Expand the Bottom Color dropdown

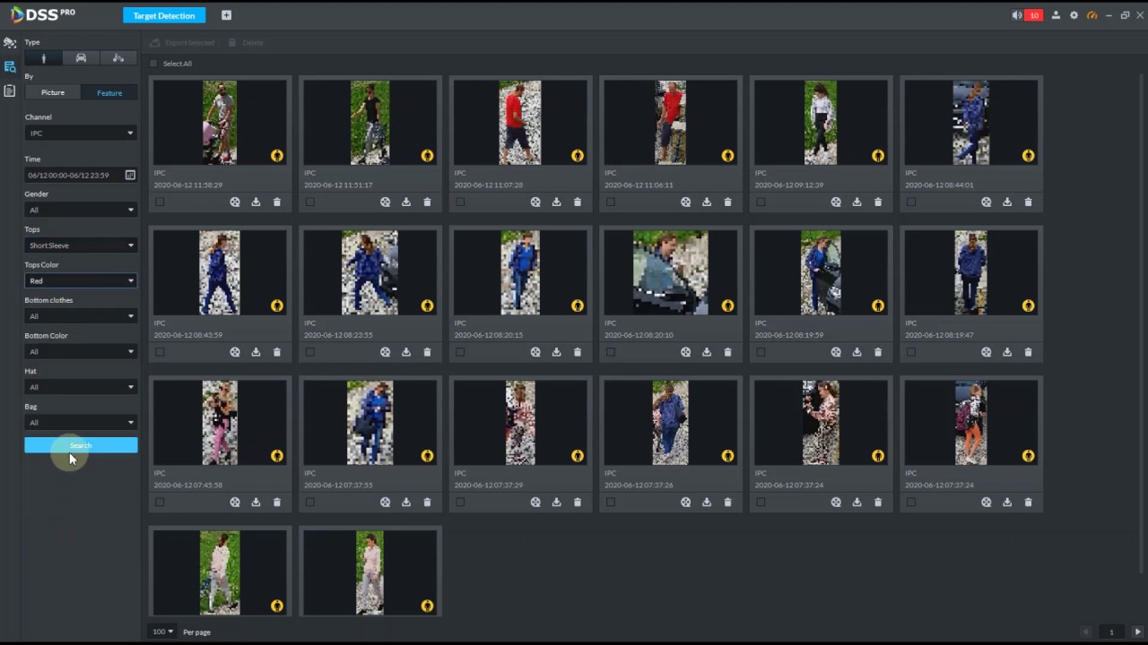pos(81,352)
